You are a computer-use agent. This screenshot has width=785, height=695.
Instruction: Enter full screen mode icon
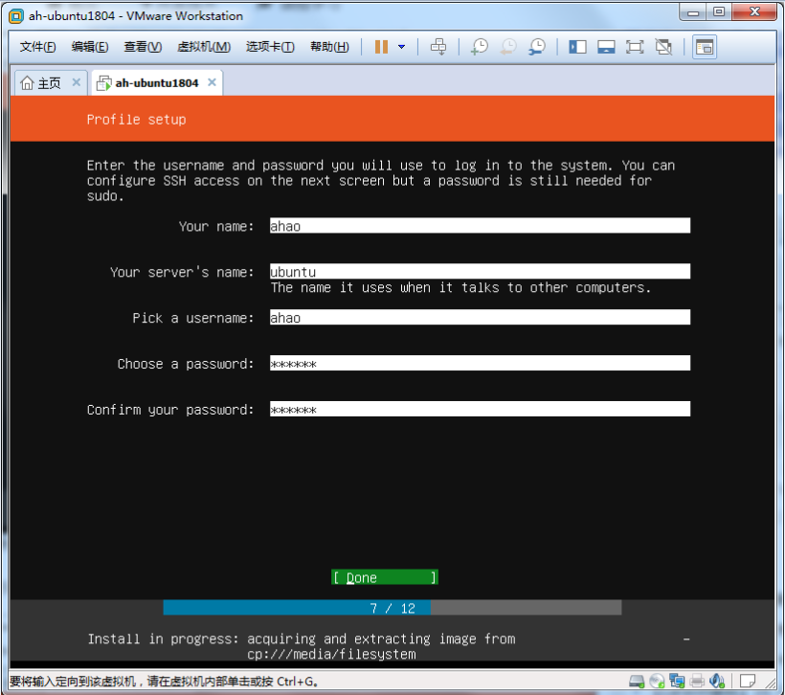click(x=635, y=47)
